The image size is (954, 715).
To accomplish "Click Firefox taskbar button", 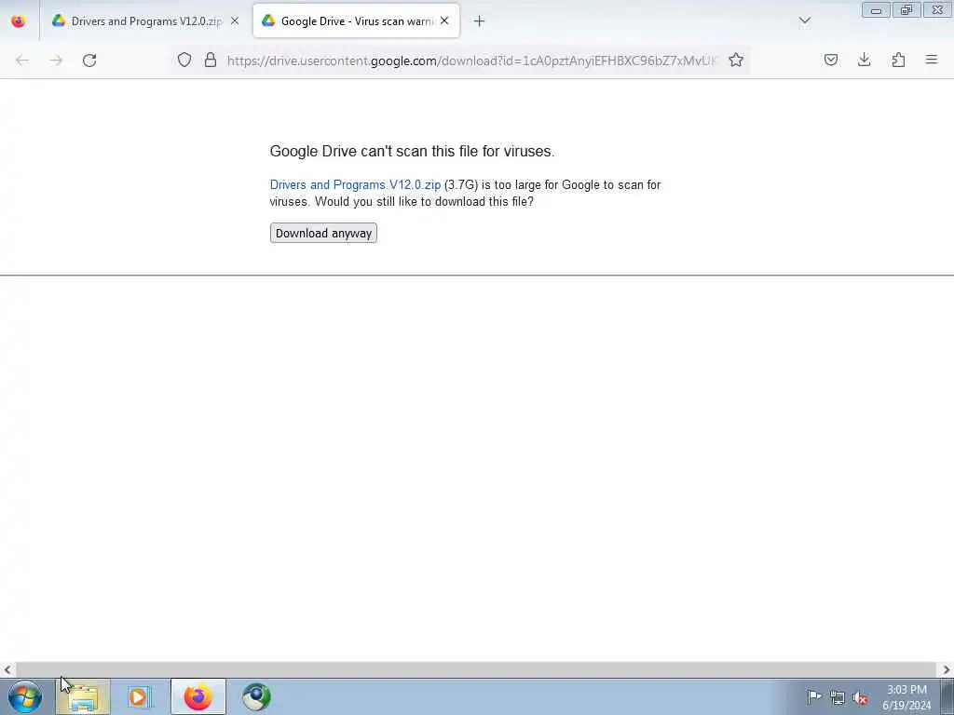I will pyautogui.click(x=198, y=696).
